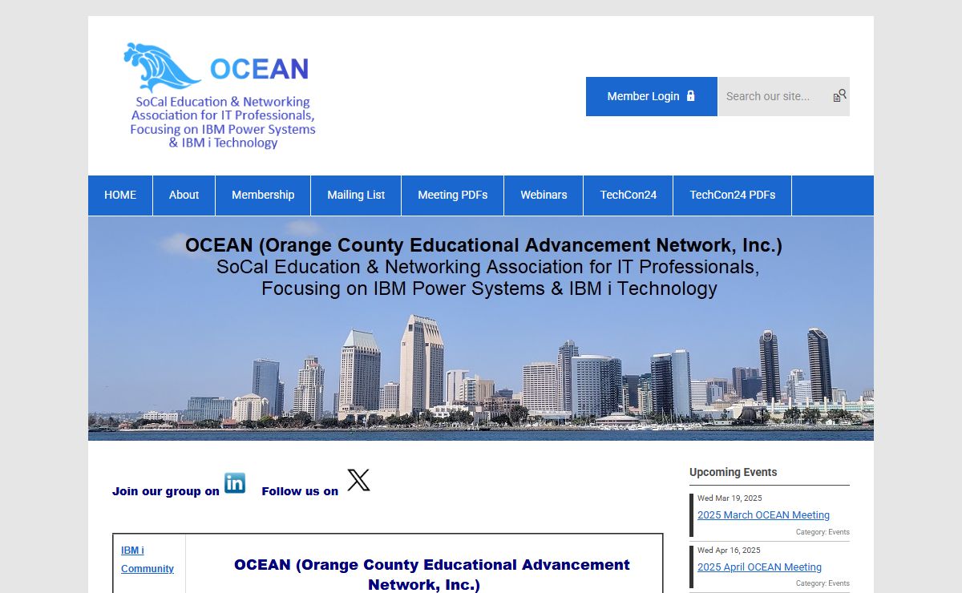
Task: Open TechCon24 PDFs from navigation
Action: point(732,196)
